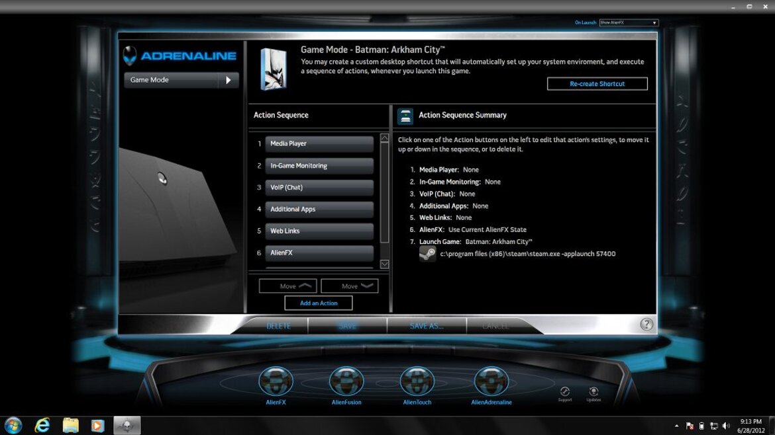The image size is (775, 435).
Task: Click the Action Sequence Summary icon
Action: pos(405,116)
